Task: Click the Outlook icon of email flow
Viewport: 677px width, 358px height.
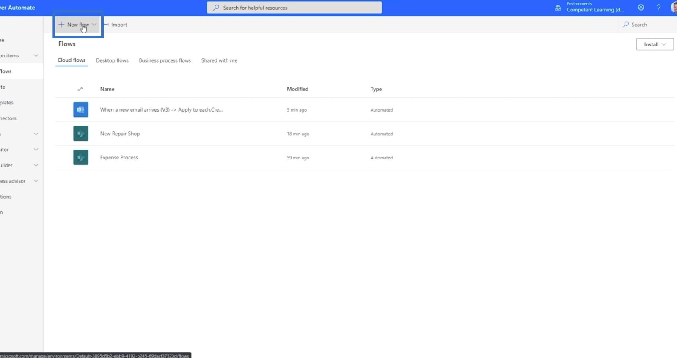Action: pyautogui.click(x=81, y=110)
